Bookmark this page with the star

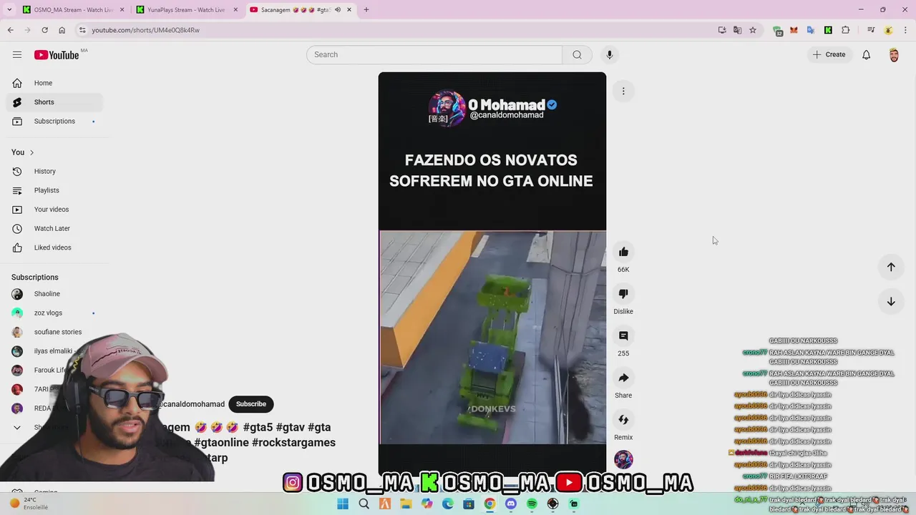coord(753,30)
